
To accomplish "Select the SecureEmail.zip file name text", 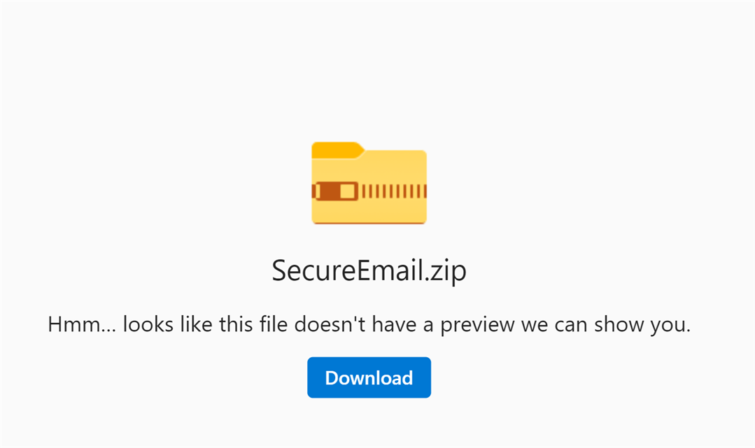I will pos(369,270).
